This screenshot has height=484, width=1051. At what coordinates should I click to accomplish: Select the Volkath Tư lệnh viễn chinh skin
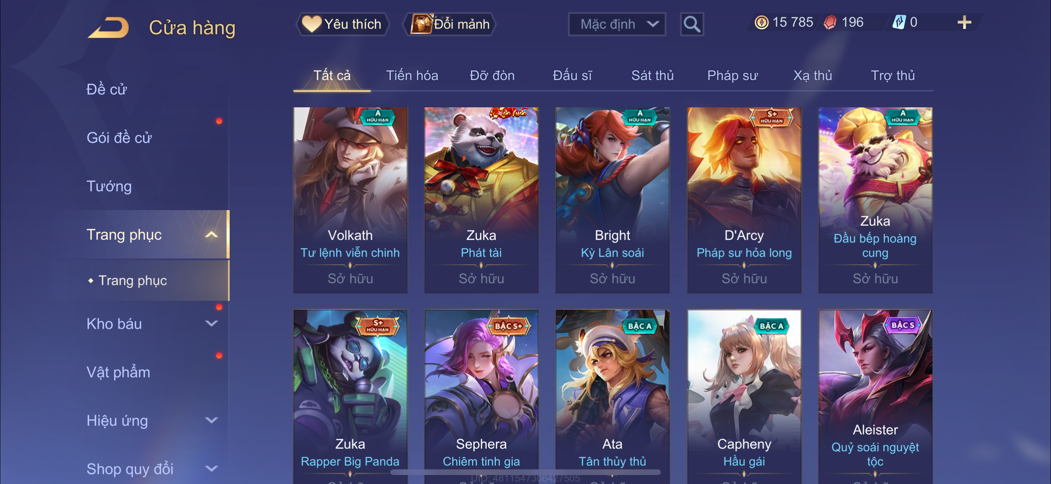(350, 200)
